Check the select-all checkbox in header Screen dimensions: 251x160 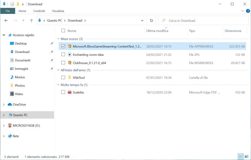(63, 31)
